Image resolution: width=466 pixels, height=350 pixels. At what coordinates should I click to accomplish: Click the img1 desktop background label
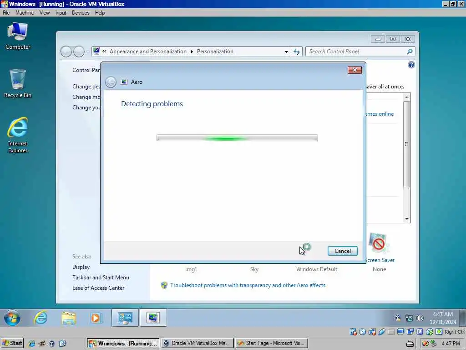tap(191, 269)
